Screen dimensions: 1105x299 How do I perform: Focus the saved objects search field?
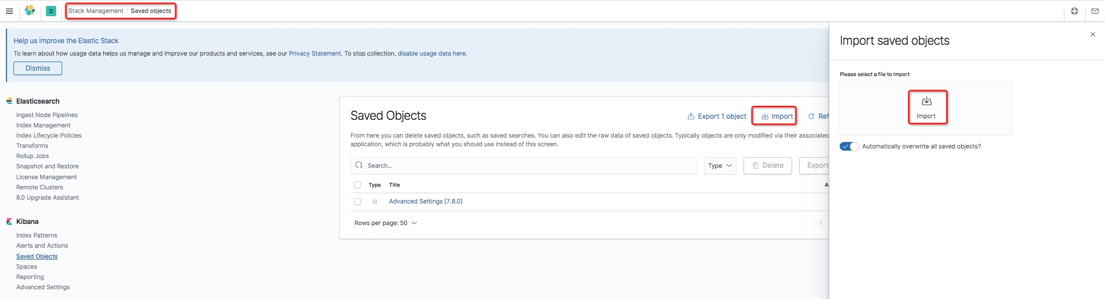524,166
